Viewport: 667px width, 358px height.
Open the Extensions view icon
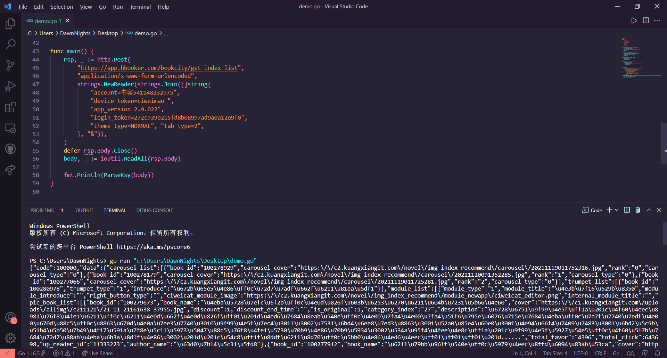pos(10,107)
